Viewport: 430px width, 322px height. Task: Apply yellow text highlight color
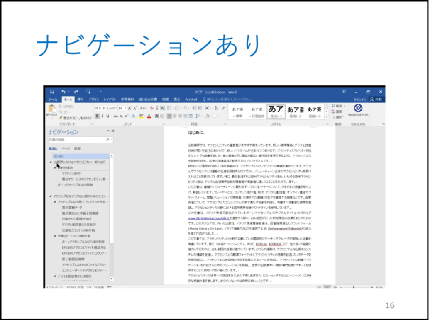click(141, 116)
